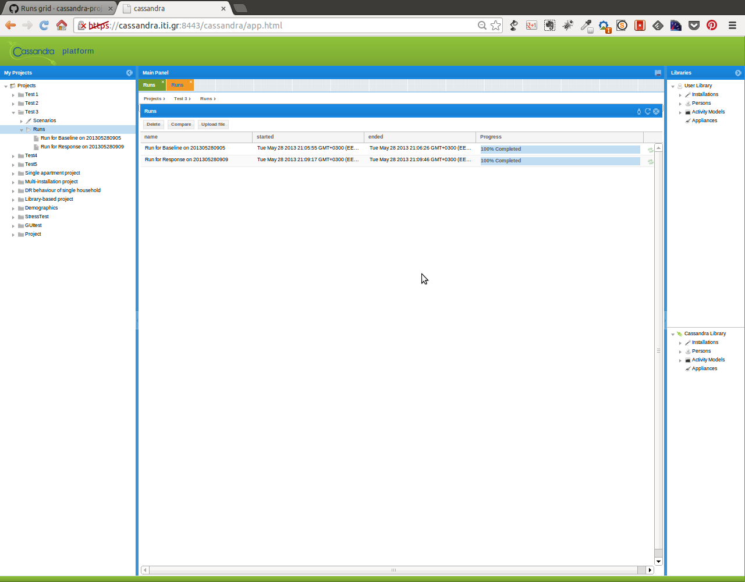Pin the Runs panel using pin icon

(639, 111)
